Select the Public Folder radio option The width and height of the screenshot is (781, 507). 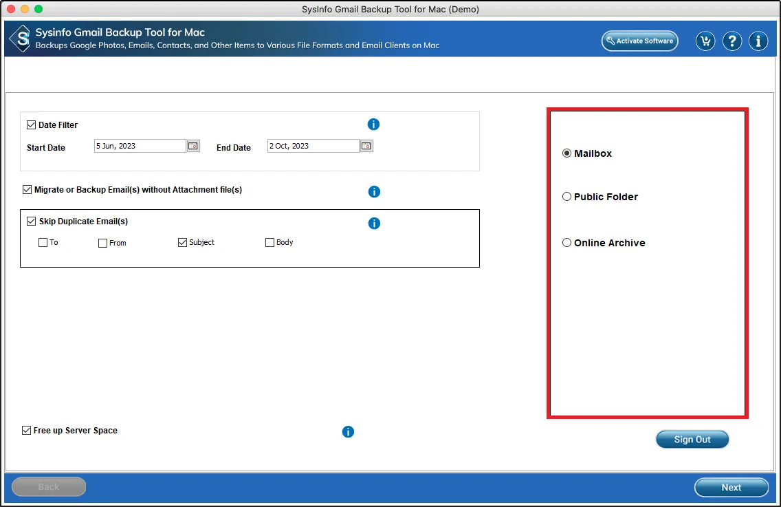click(x=566, y=197)
